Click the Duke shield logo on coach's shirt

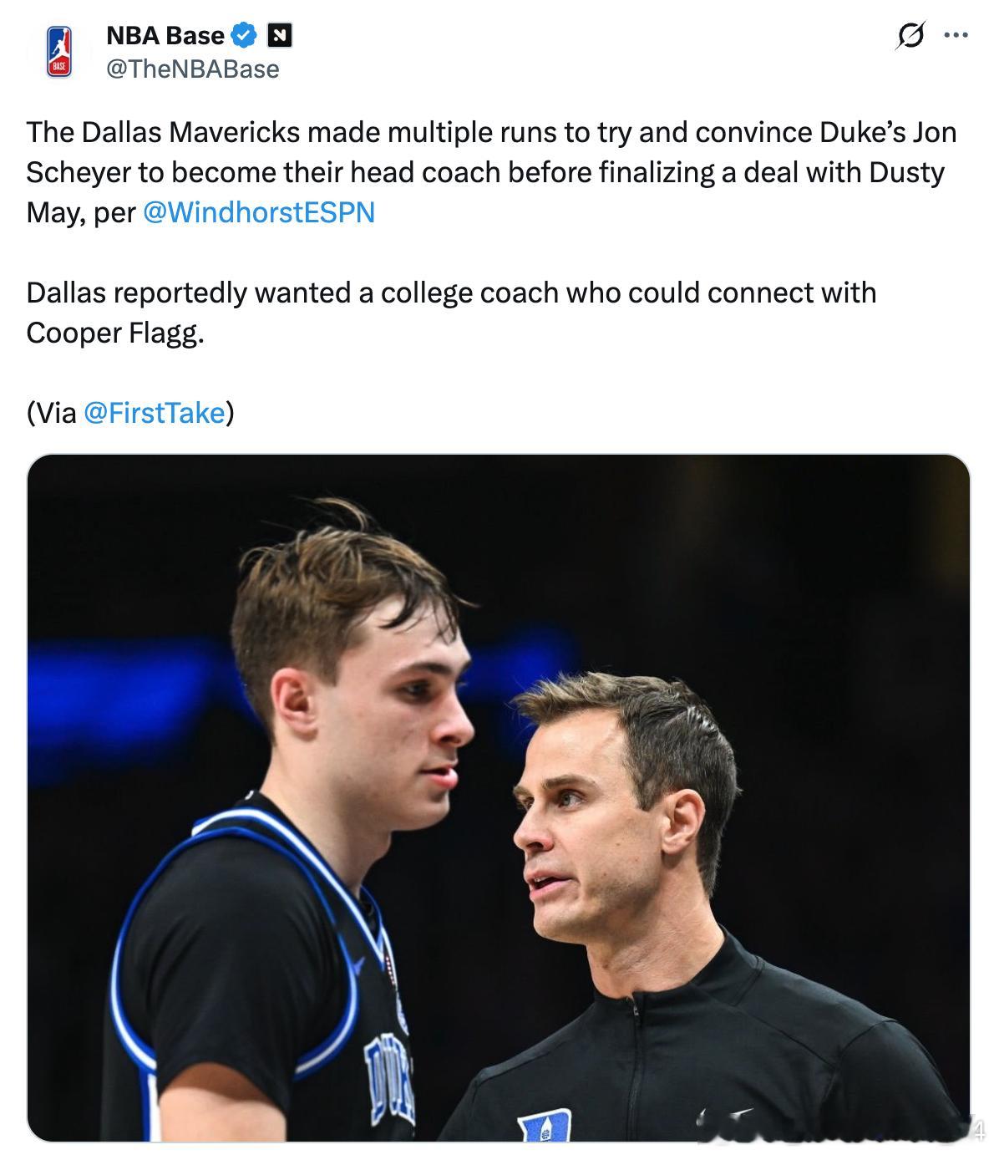[x=544, y=1124]
